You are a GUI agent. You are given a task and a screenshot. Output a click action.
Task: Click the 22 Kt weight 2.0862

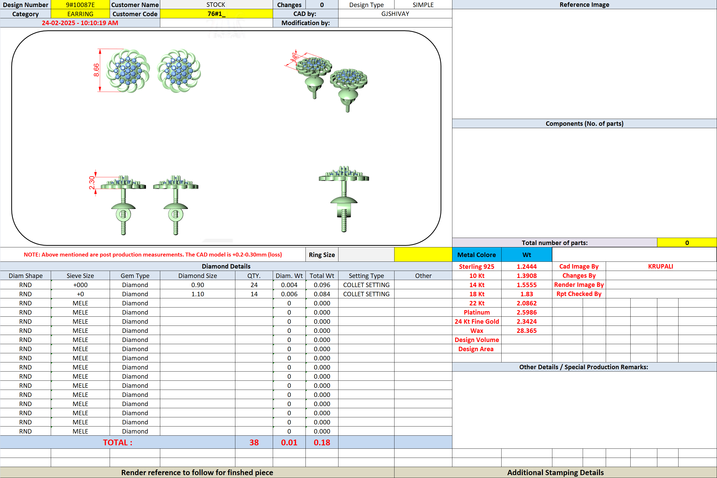pyautogui.click(x=527, y=303)
